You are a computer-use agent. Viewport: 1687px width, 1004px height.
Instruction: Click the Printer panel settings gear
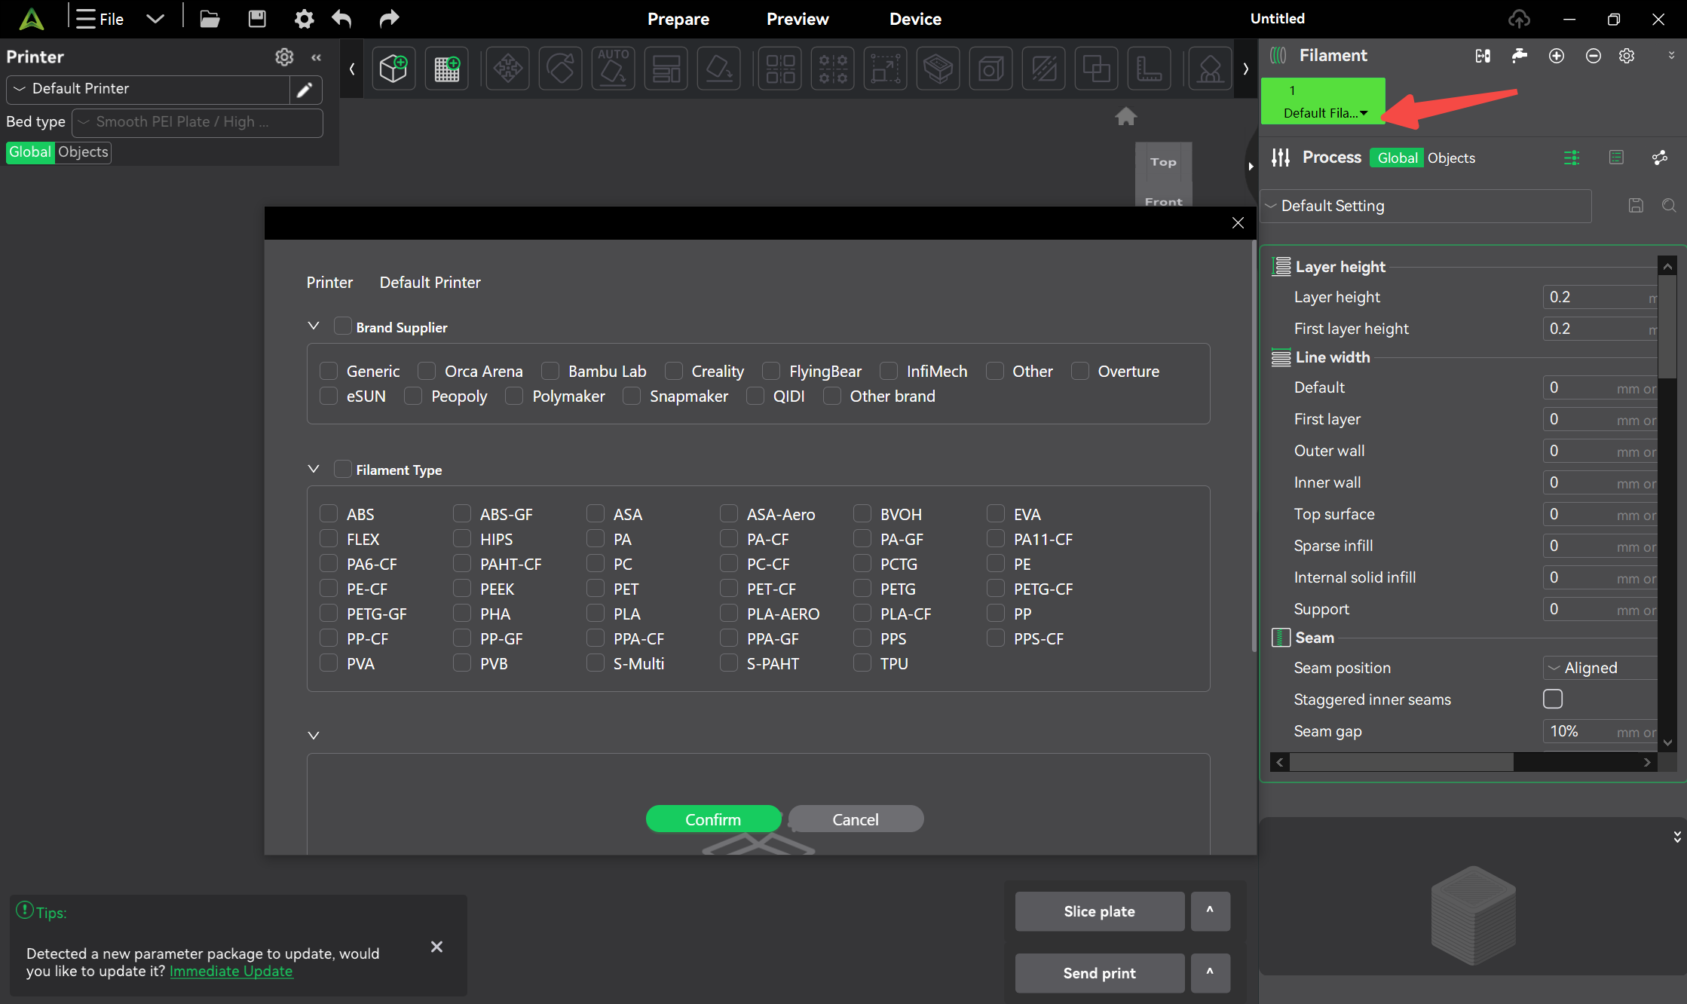point(284,57)
